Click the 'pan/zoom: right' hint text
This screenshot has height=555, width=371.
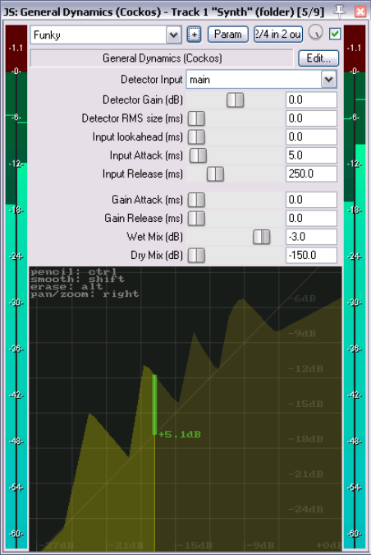tap(85, 294)
